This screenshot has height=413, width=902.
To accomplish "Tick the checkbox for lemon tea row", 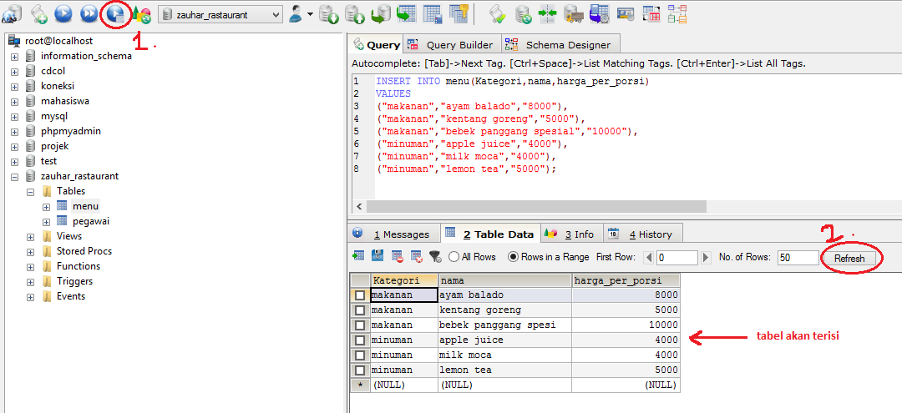I will point(360,370).
